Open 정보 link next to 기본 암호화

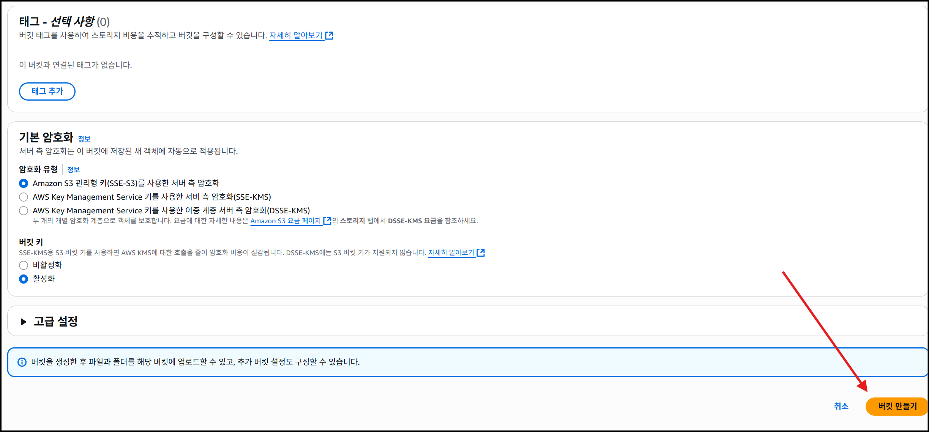pyautogui.click(x=84, y=139)
